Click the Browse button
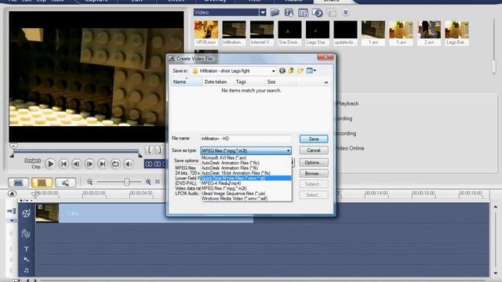The image size is (502, 282). tap(314, 174)
